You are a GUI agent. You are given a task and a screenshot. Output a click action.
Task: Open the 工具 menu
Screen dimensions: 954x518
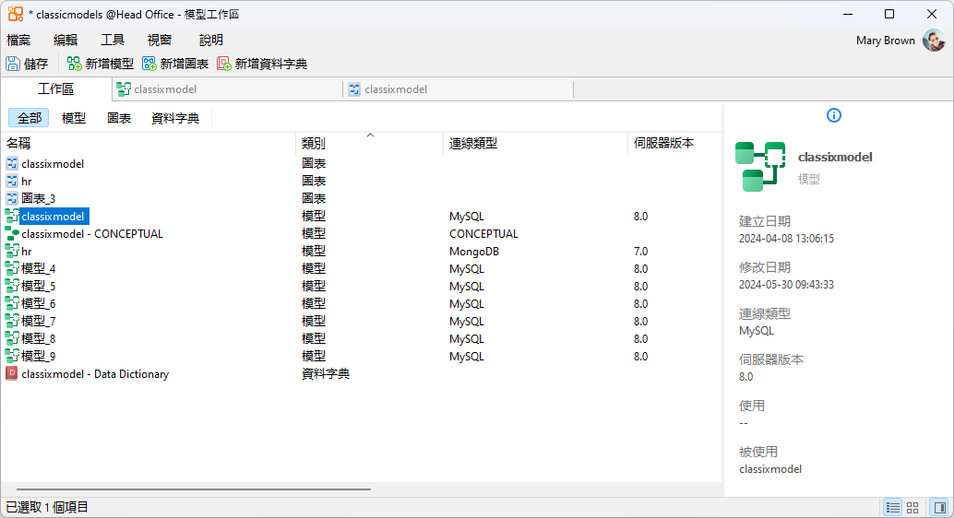(112, 41)
